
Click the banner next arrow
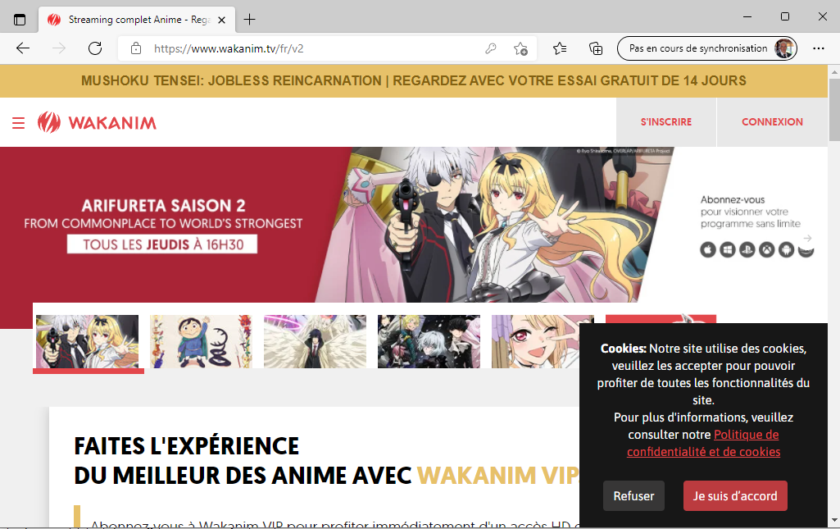point(808,237)
